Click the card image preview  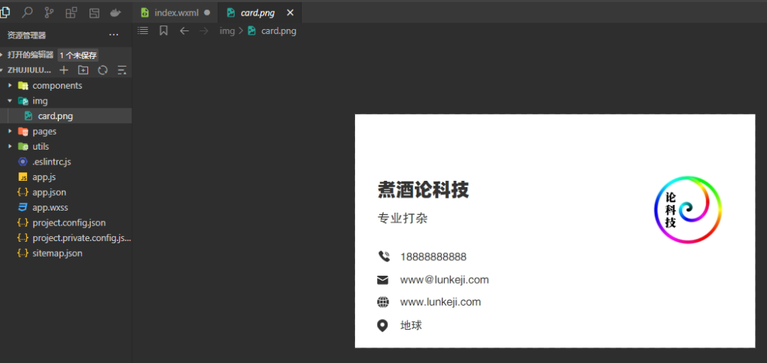pos(555,230)
